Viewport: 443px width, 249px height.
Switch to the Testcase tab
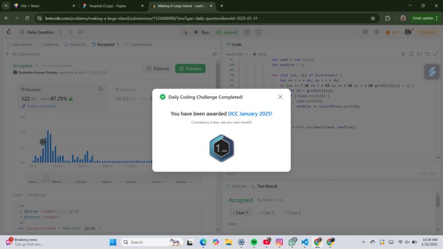236,186
